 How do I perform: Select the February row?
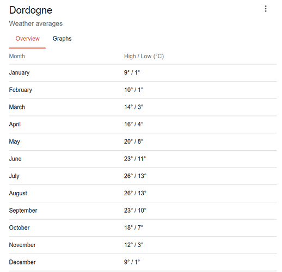(x=143, y=90)
